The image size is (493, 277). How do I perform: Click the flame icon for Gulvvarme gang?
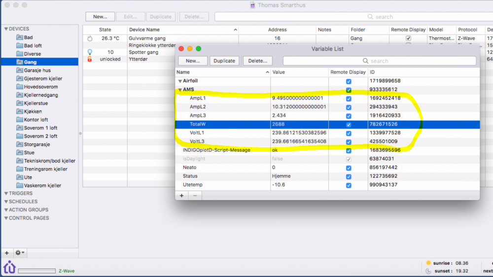(90, 38)
